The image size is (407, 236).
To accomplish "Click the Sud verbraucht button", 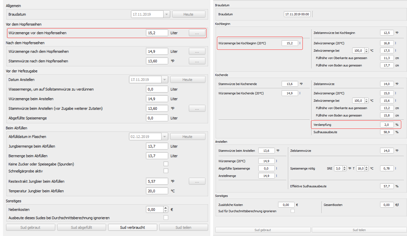I will [132, 228].
